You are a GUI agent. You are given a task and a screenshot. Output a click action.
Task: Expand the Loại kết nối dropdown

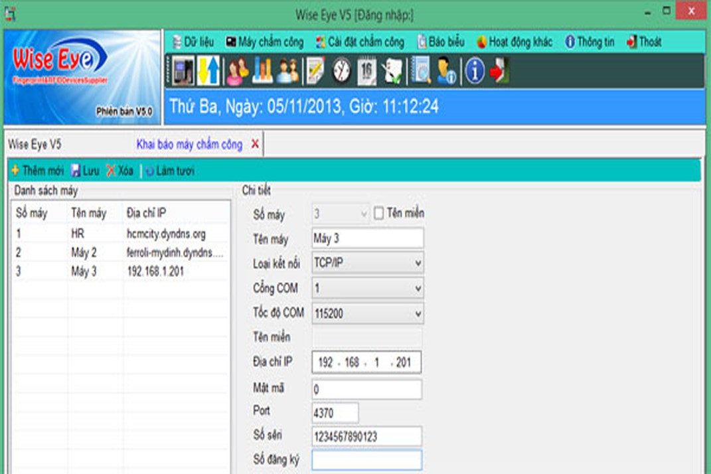tap(368, 263)
